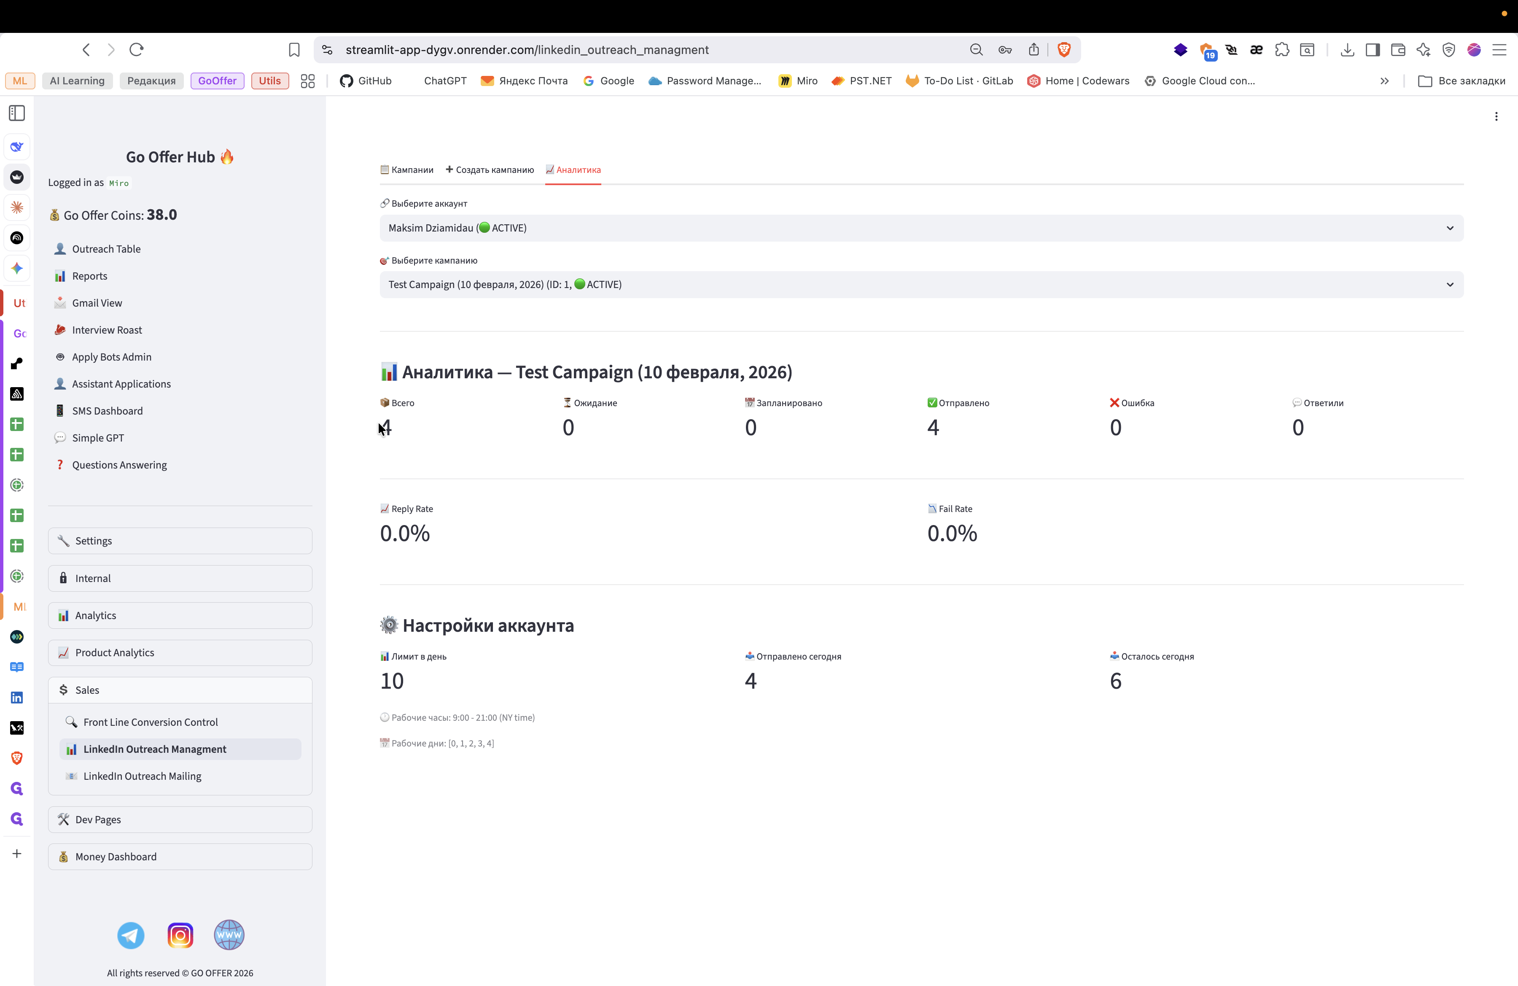Open the downloads icon in toolbar

(x=1347, y=50)
